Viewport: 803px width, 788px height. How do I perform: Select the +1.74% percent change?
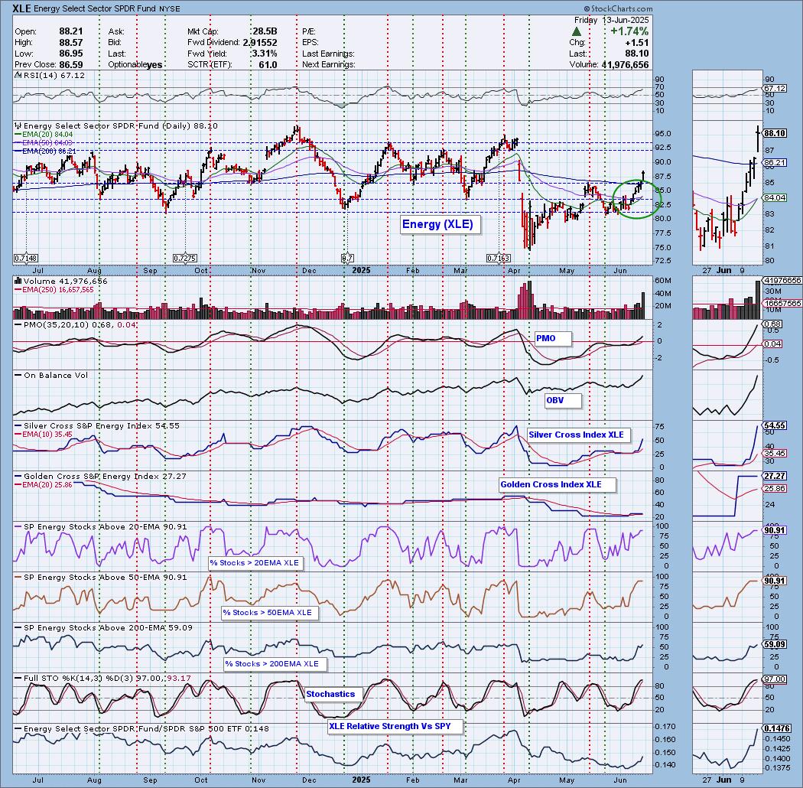[x=629, y=31]
